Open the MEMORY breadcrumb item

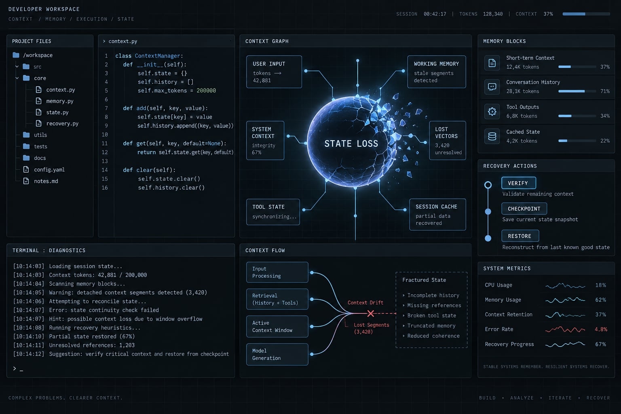tap(55, 19)
